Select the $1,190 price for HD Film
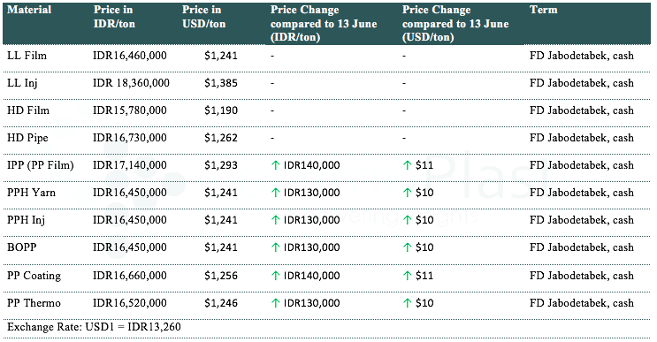Image resolution: width=657 pixels, height=342 pixels. 221,110
